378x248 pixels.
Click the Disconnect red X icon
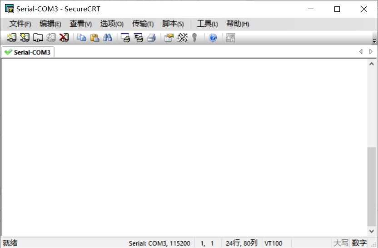tap(64, 38)
